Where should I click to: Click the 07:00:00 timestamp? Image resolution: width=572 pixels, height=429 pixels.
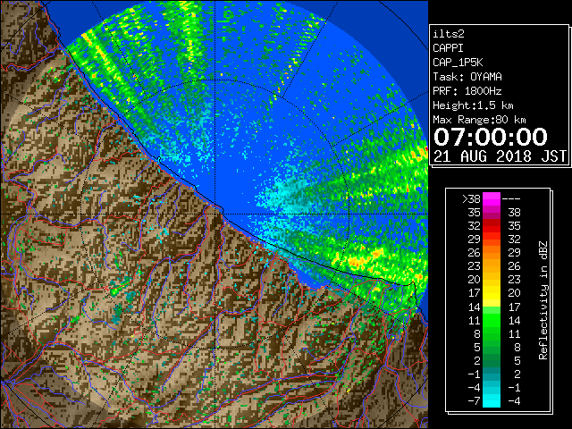pos(491,137)
